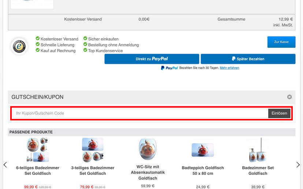Select 6-teiliges Badezimmer Set Goldfisch title
Image resolution: width=303 pixels, height=189 pixels.
pos(38,170)
